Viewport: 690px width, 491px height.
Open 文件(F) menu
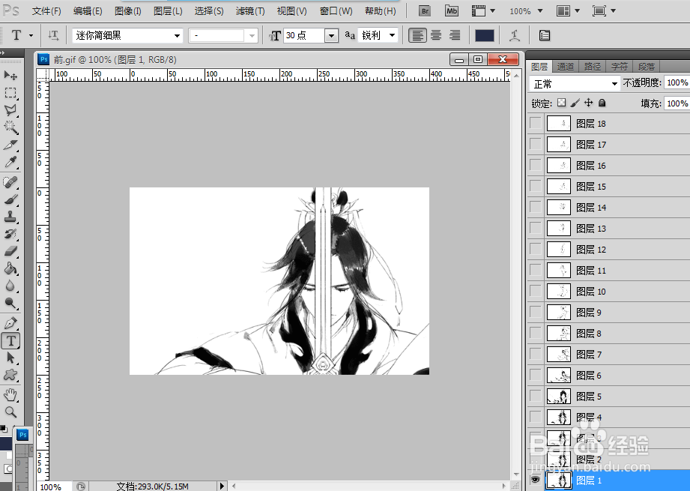46,11
